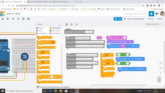Select the Вход blocks category
Screen dimensions: 165x93
[x=39, y=31]
